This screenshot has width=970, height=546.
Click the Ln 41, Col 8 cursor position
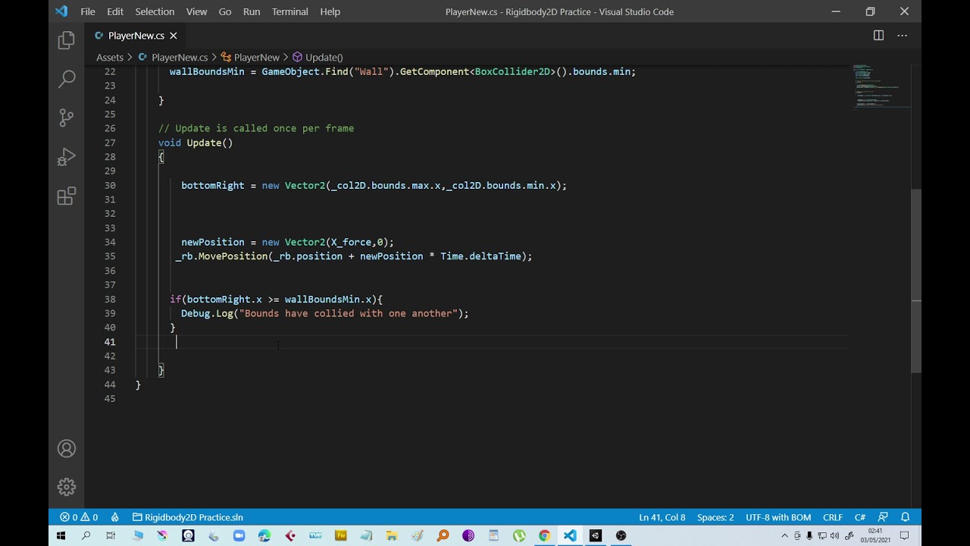662,517
